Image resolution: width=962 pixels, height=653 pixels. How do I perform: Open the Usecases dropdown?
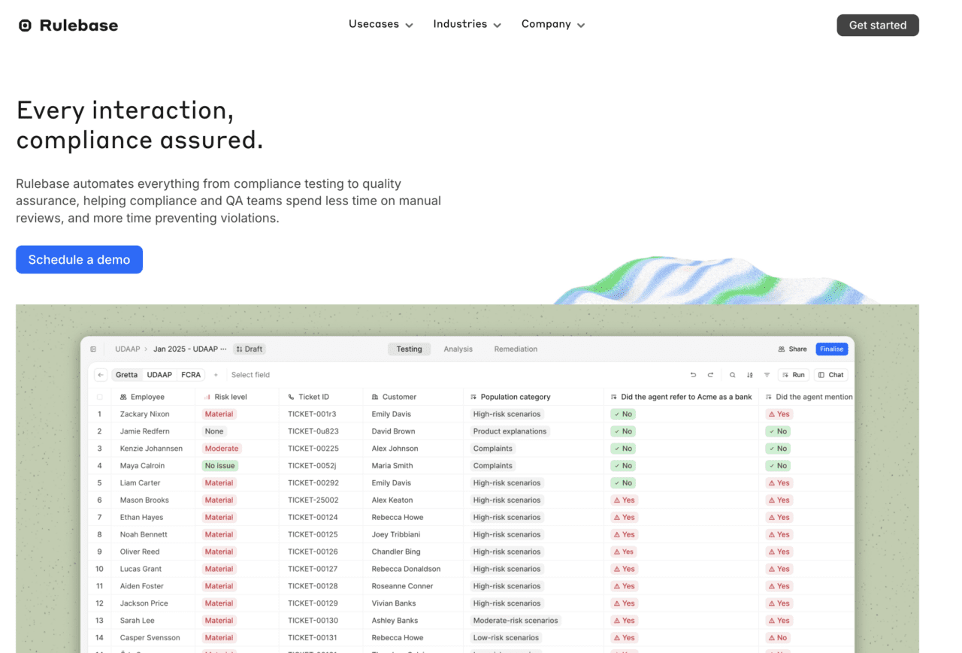380,24
